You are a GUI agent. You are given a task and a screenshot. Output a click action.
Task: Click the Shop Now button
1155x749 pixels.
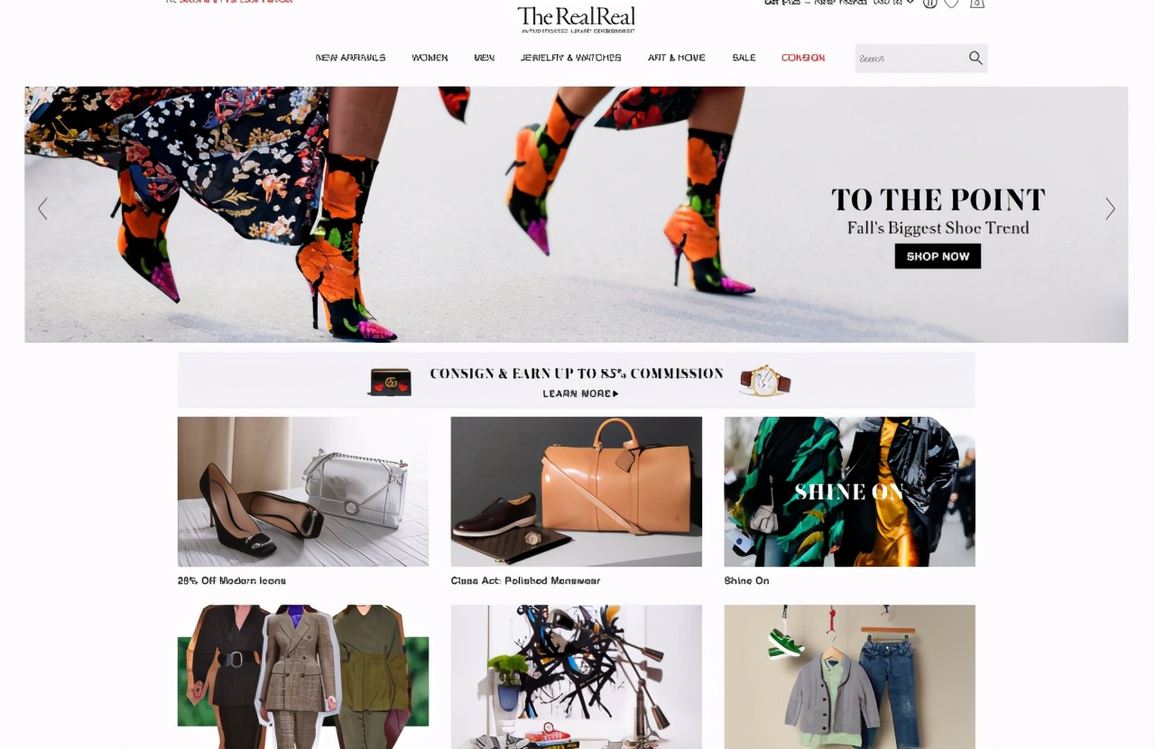938,256
